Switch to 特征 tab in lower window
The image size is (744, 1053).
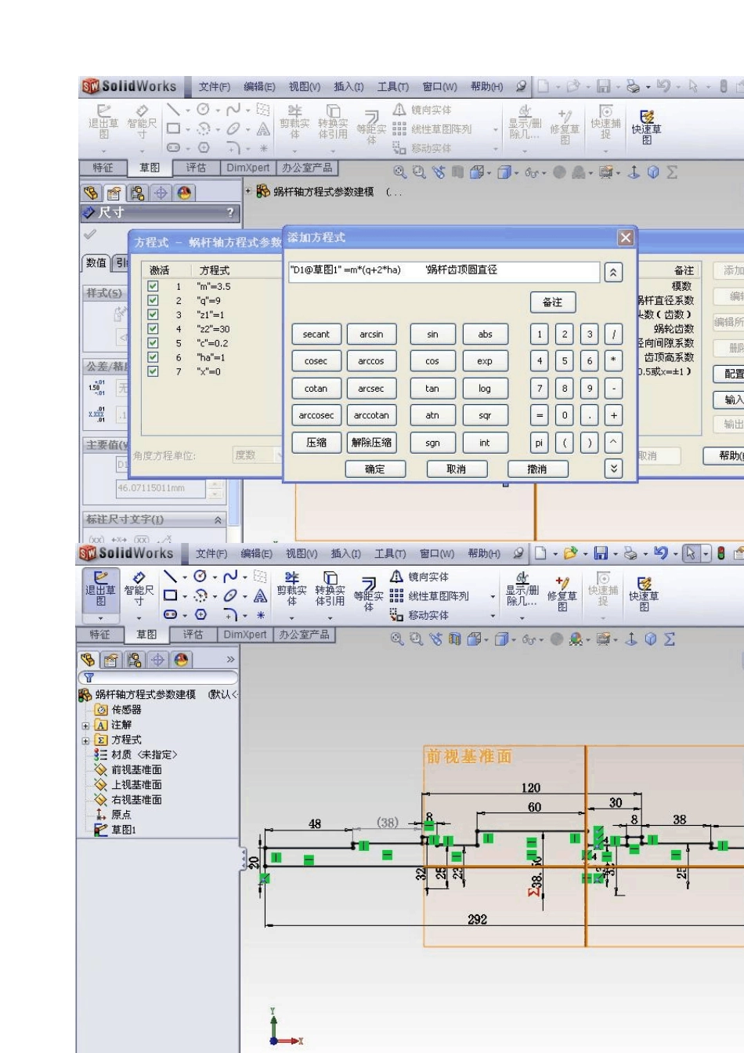pos(99,635)
